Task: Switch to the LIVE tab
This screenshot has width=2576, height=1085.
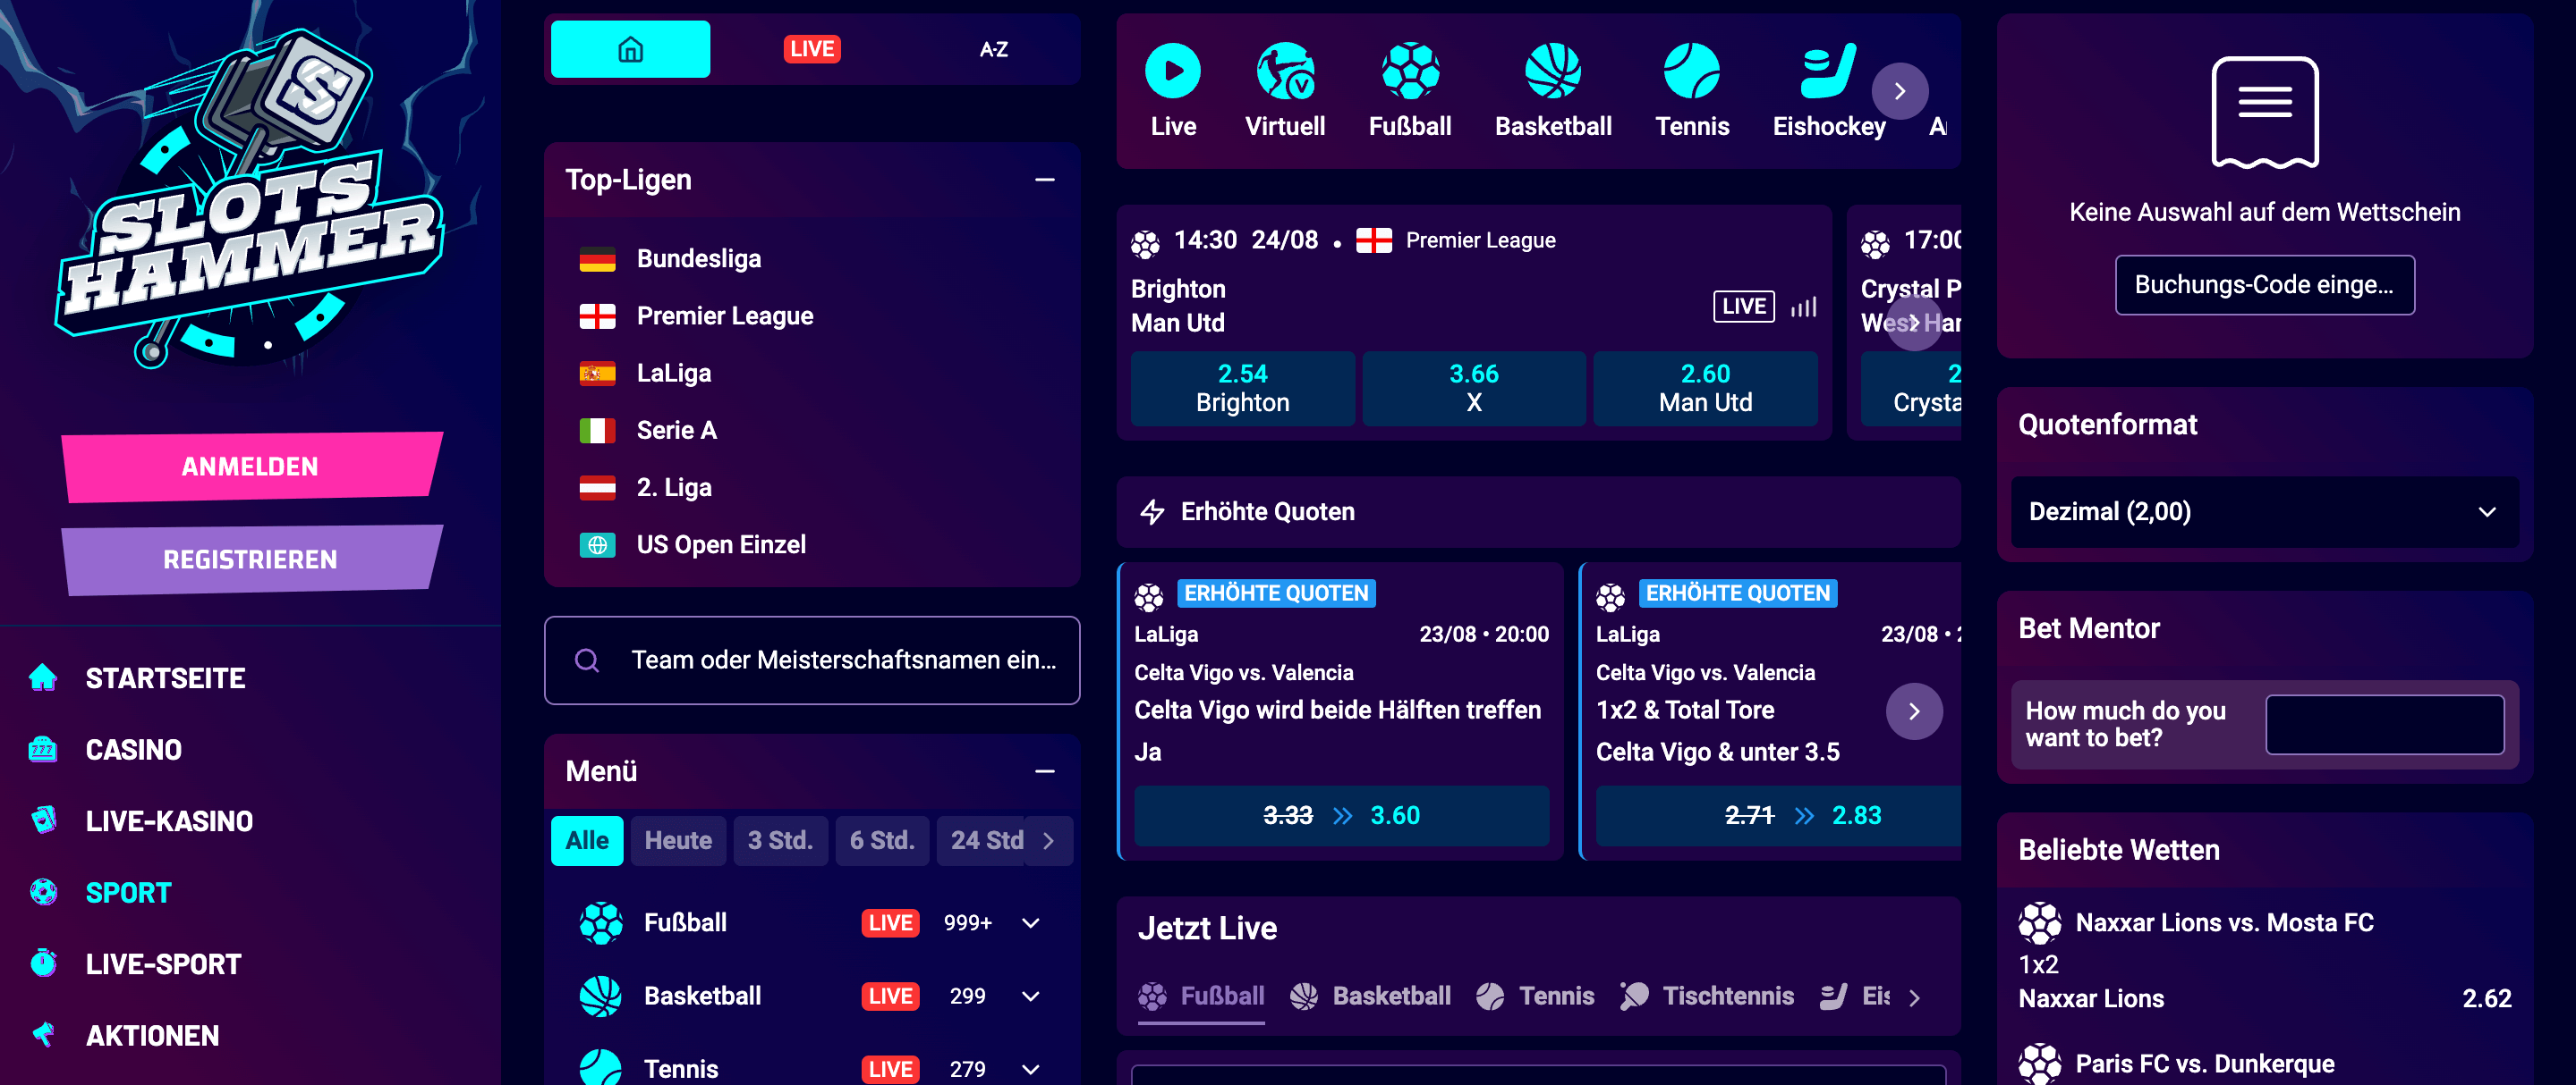Action: (811, 49)
